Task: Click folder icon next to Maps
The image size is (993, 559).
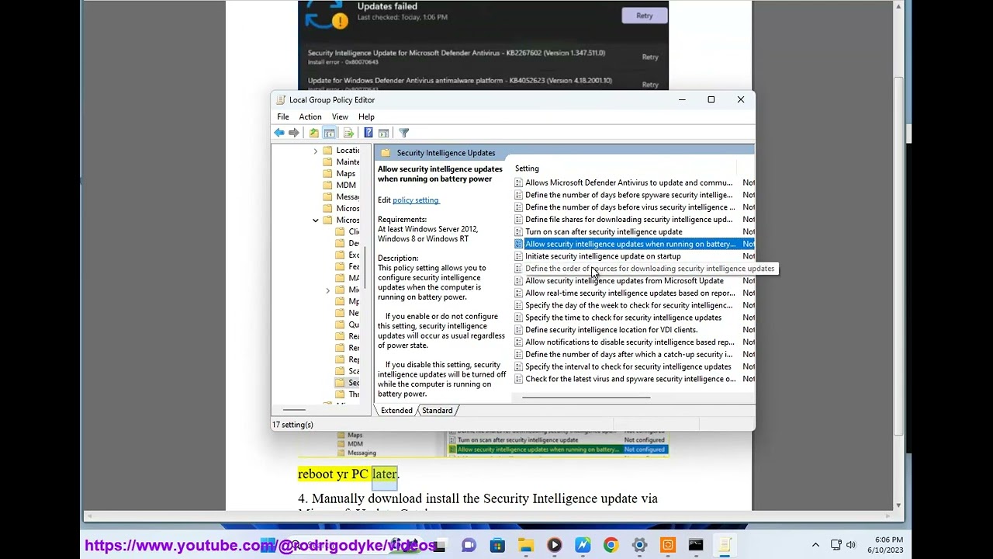Action: tap(328, 174)
